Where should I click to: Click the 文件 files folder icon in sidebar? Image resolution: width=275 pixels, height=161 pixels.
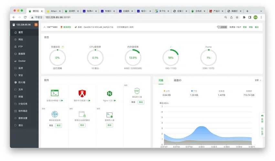(16, 90)
